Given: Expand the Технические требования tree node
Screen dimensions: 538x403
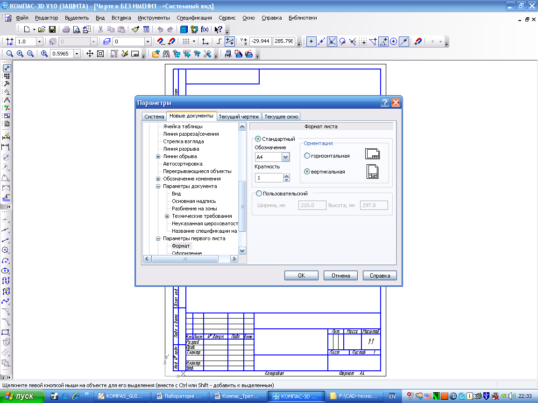Looking at the screenshot, I should click(x=167, y=216).
